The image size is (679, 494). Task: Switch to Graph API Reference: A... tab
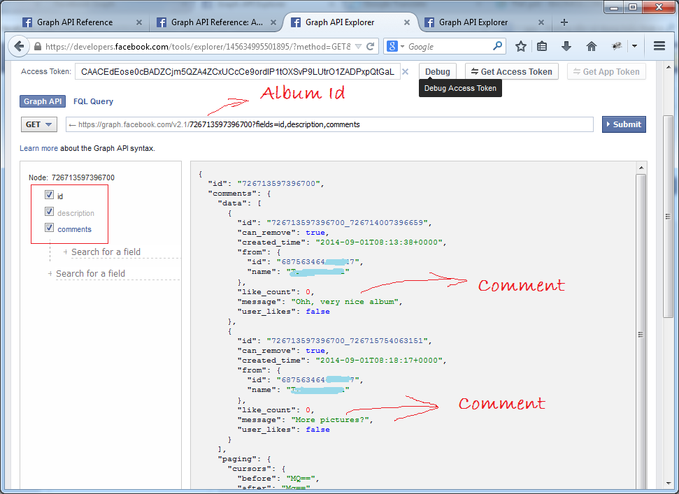point(217,22)
